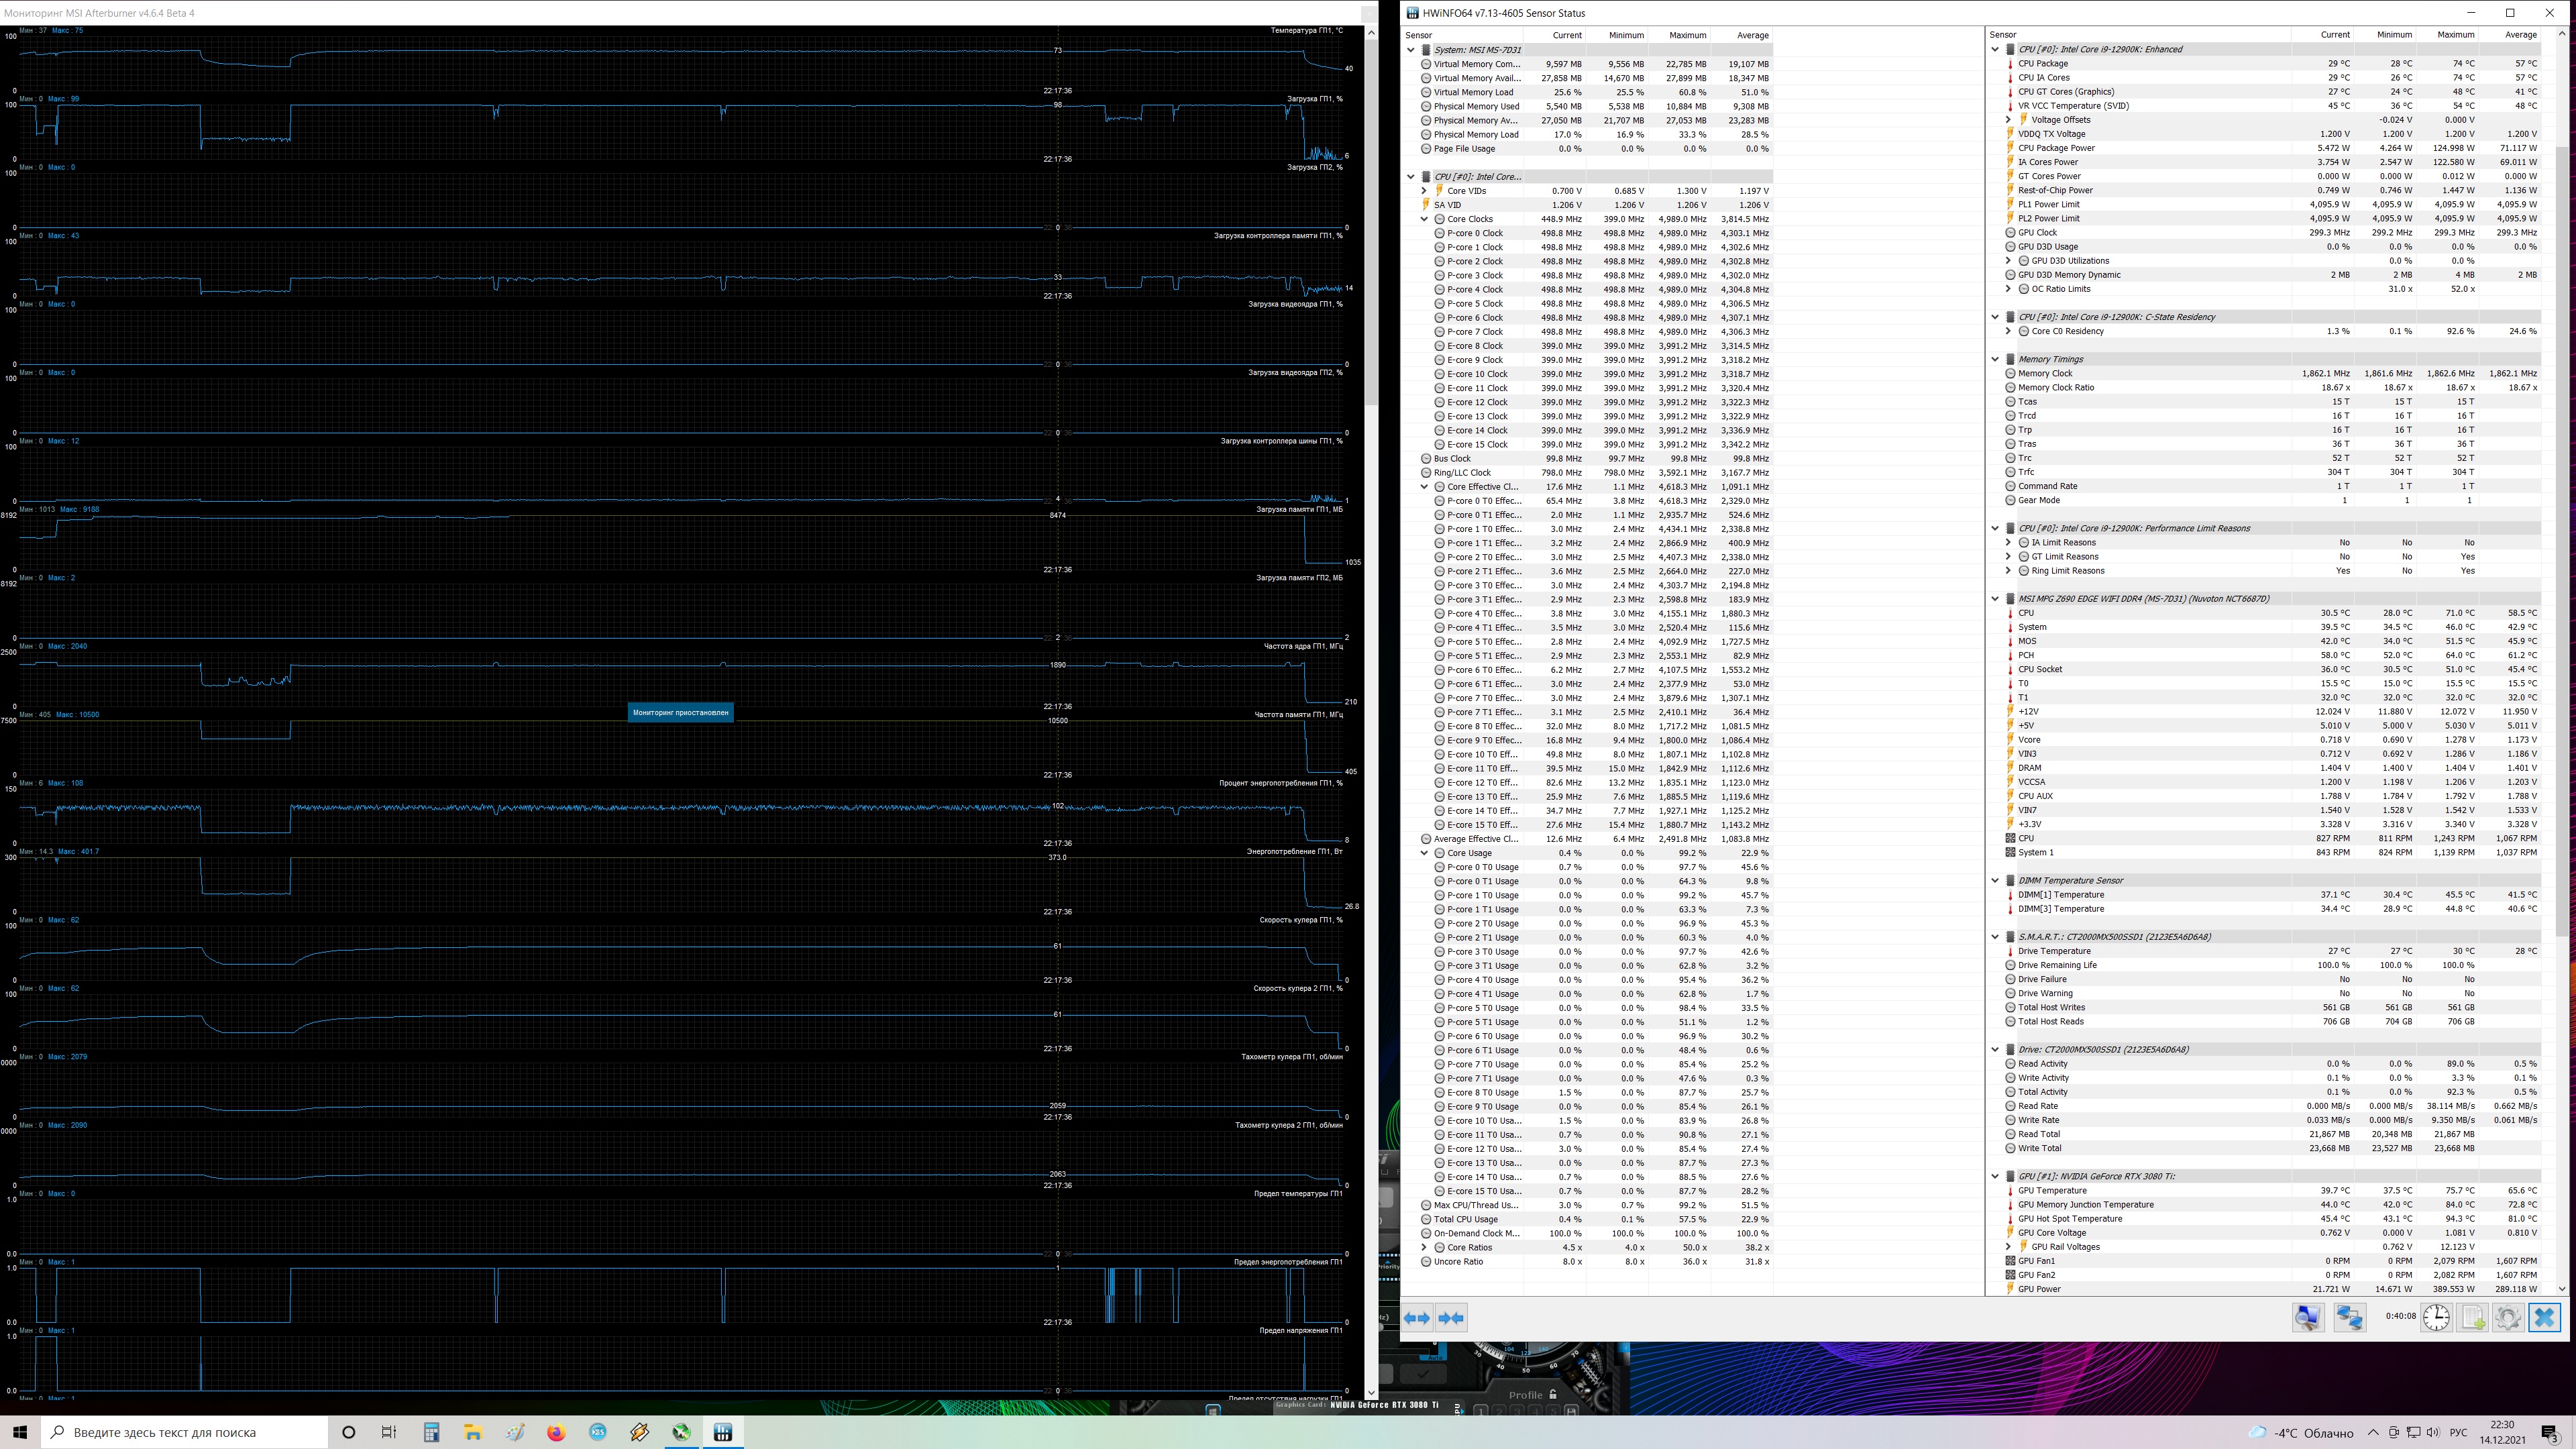Expand IA Limit Reasons entry
Viewport: 2576px width, 1449px height.
(2008, 543)
